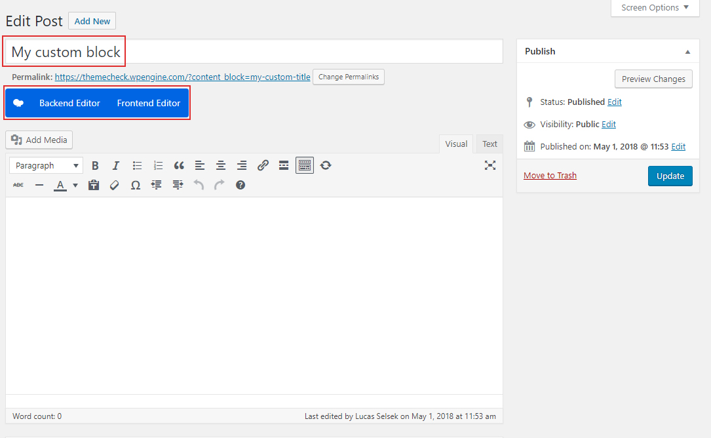Enable distraction-free writing mode
Image resolution: width=711 pixels, height=438 pixels.
click(490, 165)
